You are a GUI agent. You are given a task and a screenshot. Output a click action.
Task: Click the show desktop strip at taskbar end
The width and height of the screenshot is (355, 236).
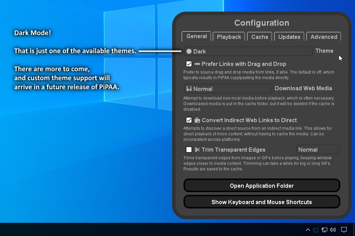point(354,229)
